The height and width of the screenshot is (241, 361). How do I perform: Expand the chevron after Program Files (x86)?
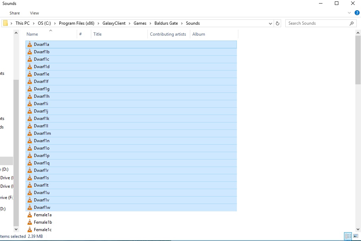(x=98, y=23)
